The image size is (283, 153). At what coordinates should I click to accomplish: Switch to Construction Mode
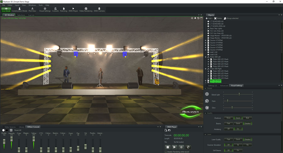click(x=19, y=9)
